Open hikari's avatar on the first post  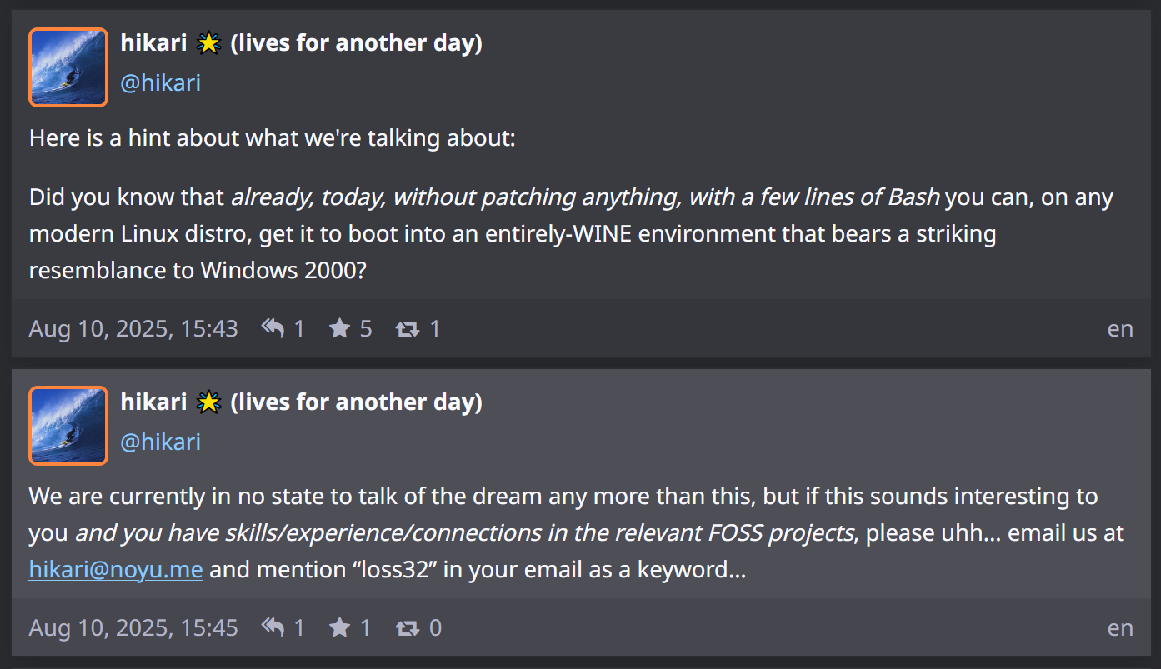(68, 67)
